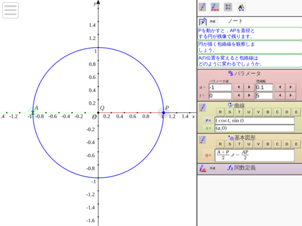Click the font size adjustment icon

click(x=241, y=8)
